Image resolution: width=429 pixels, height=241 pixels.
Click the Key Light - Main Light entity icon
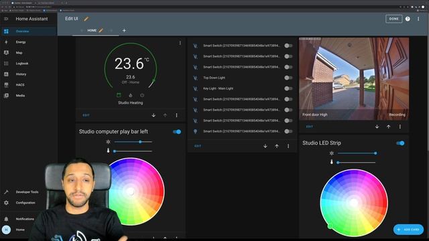pos(195,88)
